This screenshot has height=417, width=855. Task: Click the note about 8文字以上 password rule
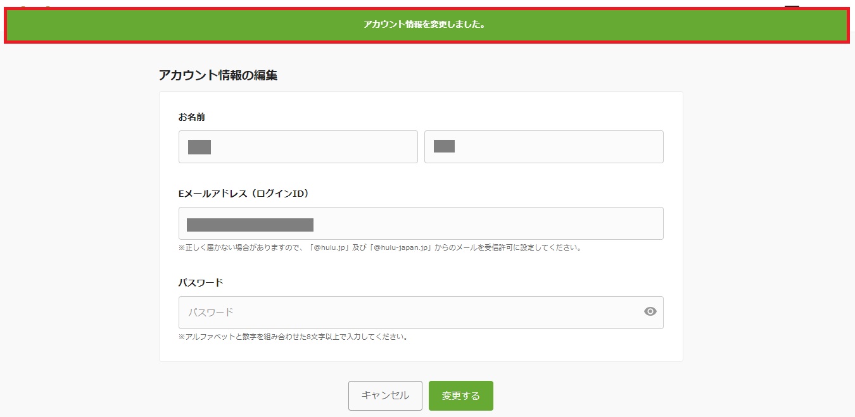point(293,337)
